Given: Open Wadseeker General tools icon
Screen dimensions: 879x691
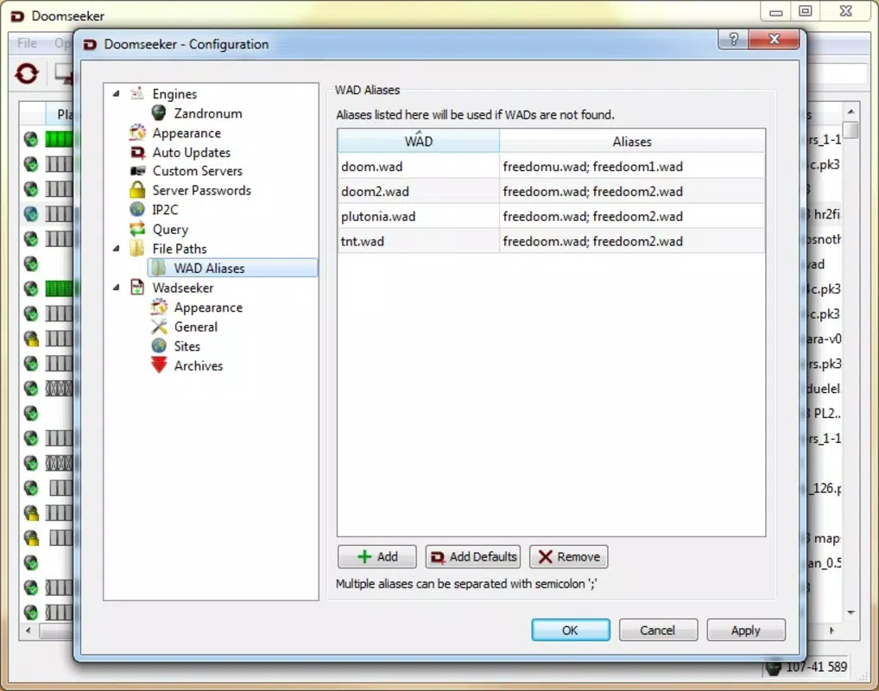Looking at the screenshot, I should (159, 326).
